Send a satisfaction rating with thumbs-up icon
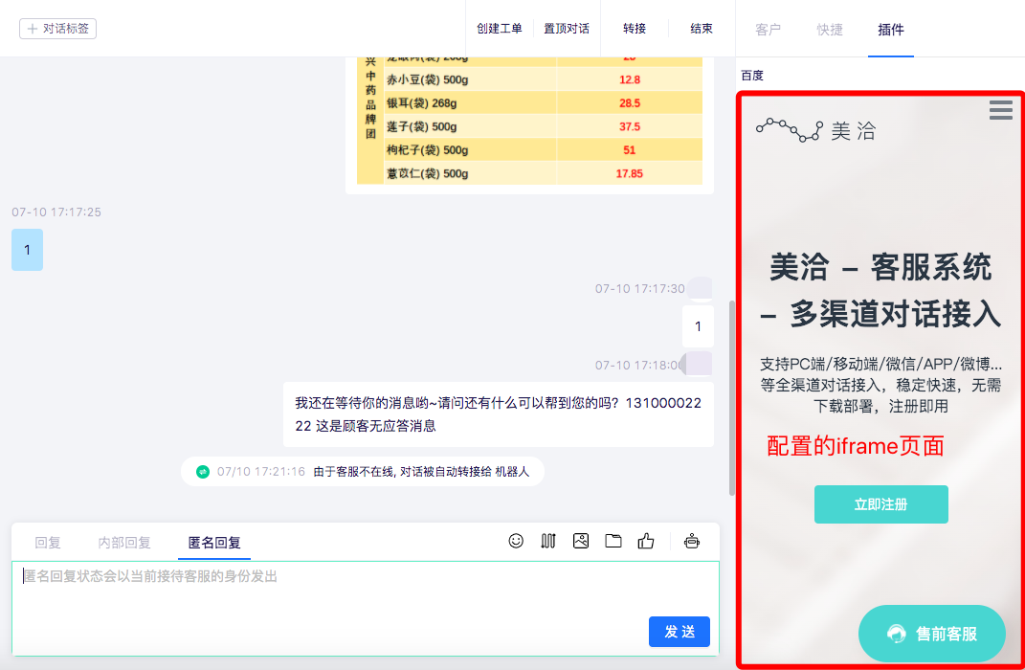1025x670 pixels. coord(646,541)
